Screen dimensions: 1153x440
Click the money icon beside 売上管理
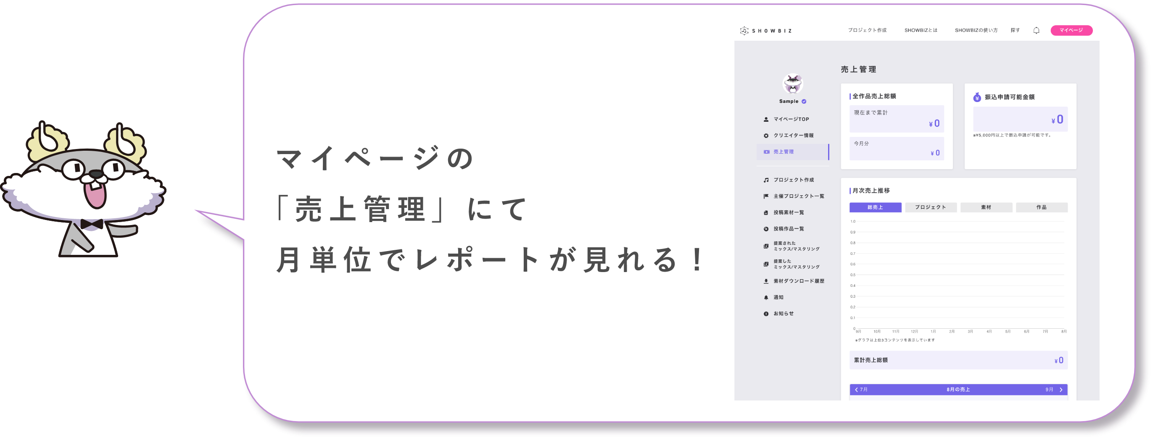coord(766,152)
